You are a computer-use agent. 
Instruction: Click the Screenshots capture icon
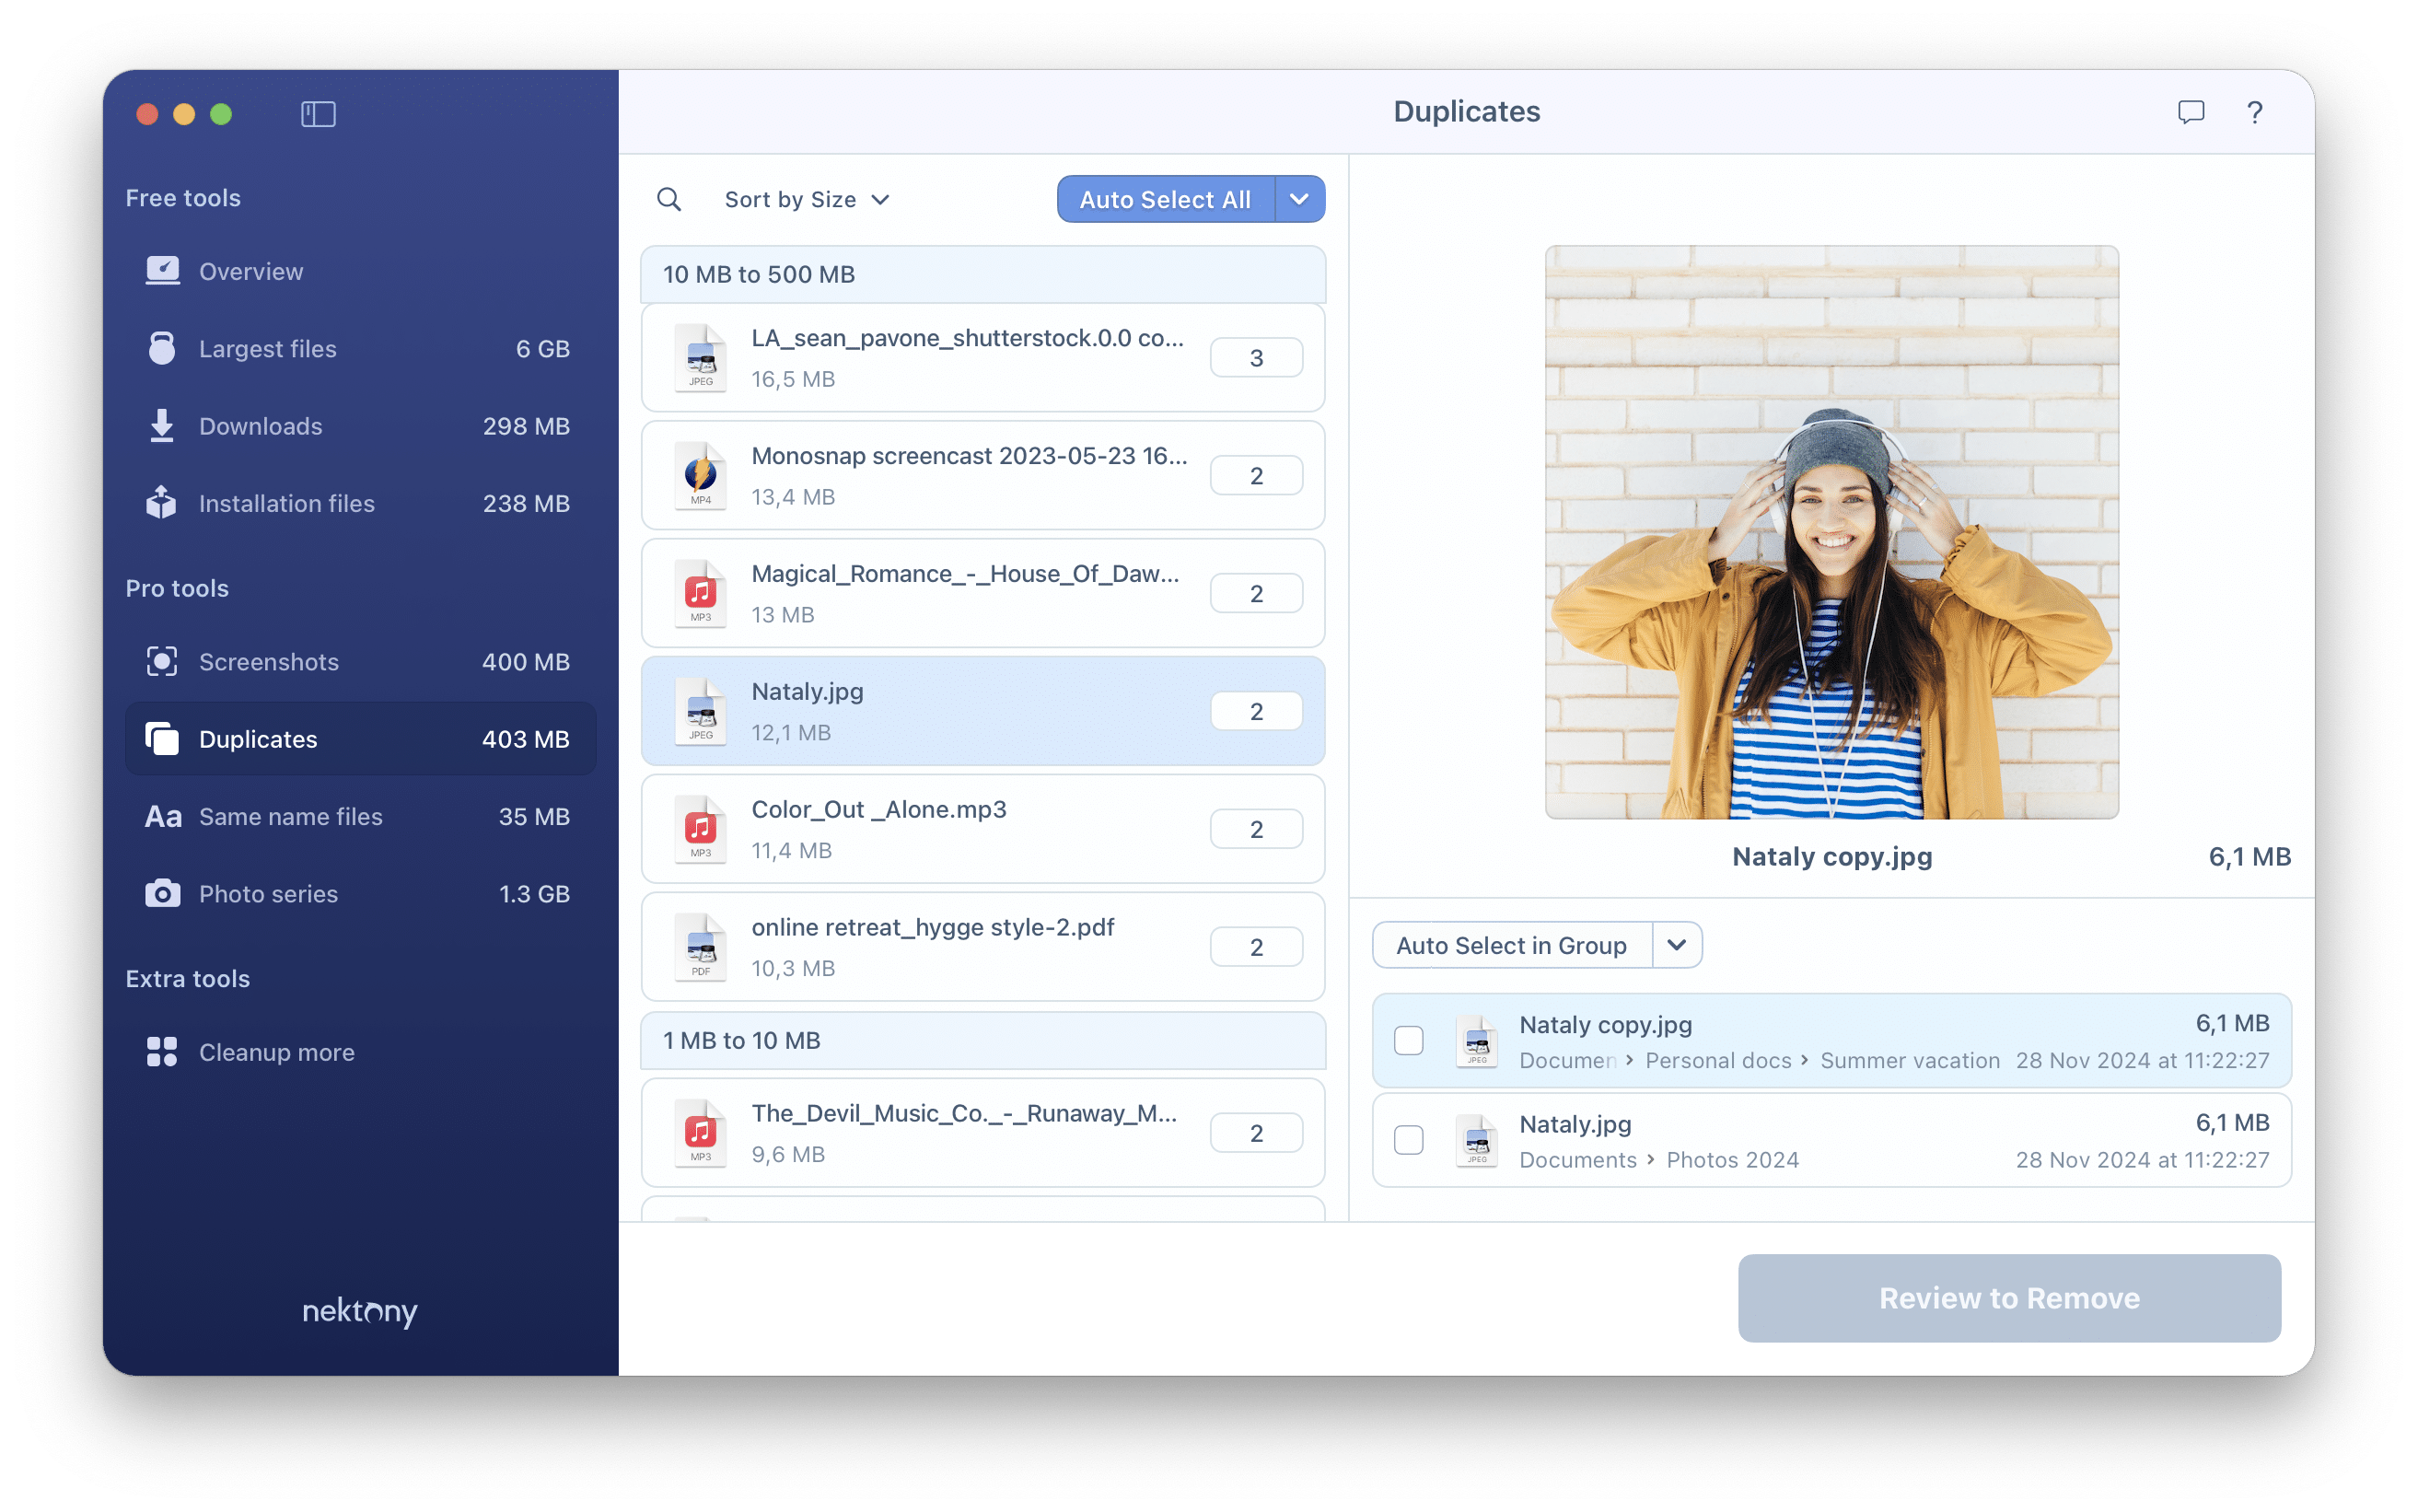click(162, 662)
